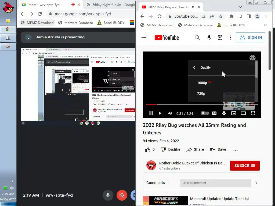Share the video
Viewport: 275px width, 206px height.
195,150
